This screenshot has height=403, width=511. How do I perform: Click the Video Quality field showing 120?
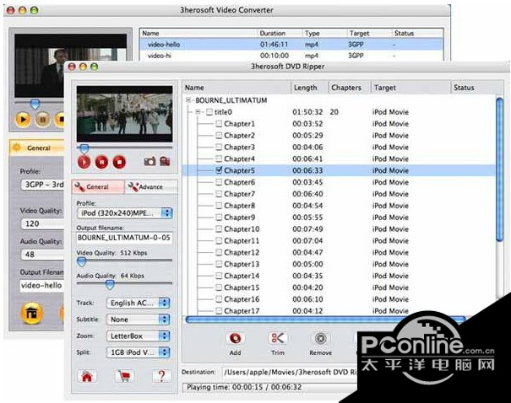point(42,223)
